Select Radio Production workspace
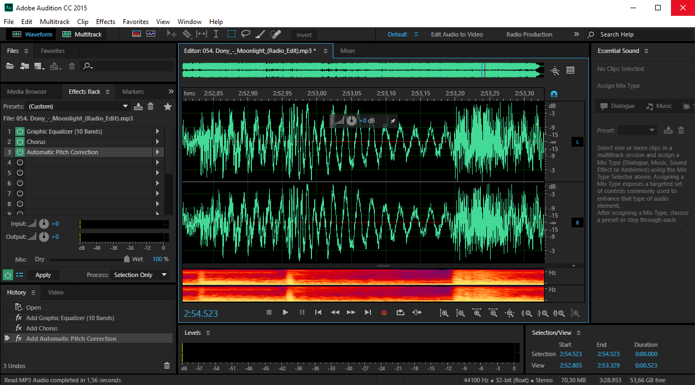 [x=529, y=34]
